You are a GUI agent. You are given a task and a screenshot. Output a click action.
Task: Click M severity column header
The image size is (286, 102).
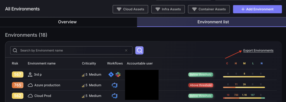click(244, 63)
